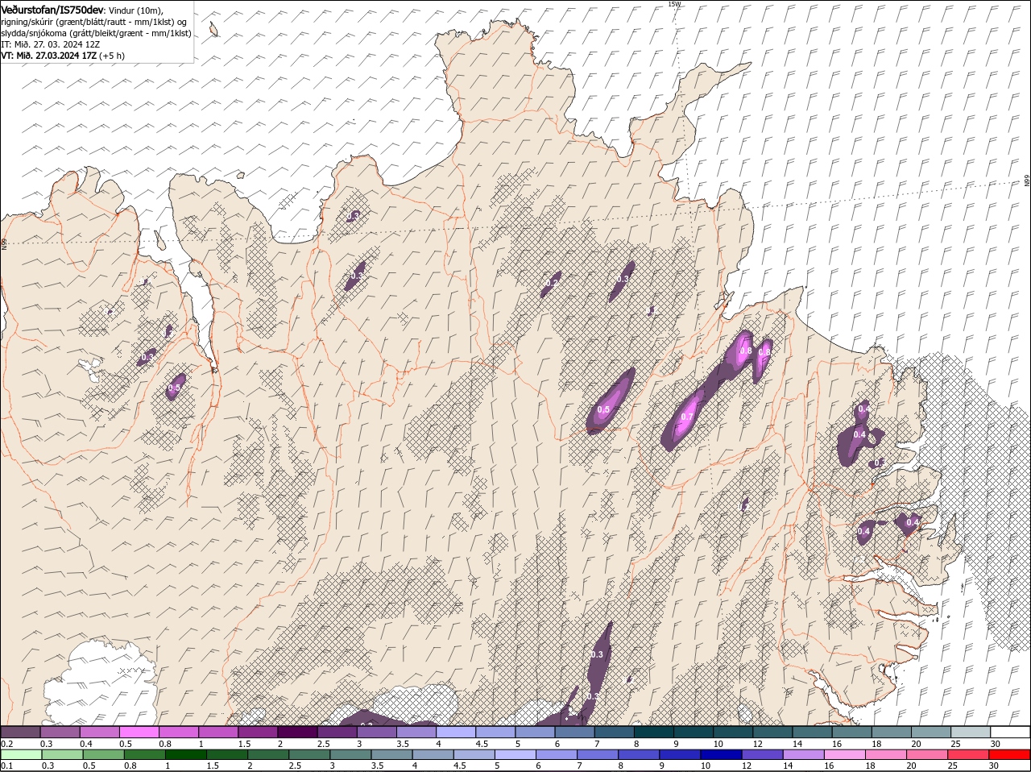Click the dark teal swatch between 8 and 9 in the top scale

point(654,732)
